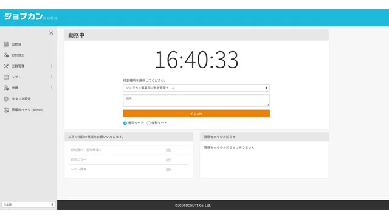Screen dimensions: 389x219
Task: Open the シフト menu item
Action: click(x=16, y=77)
